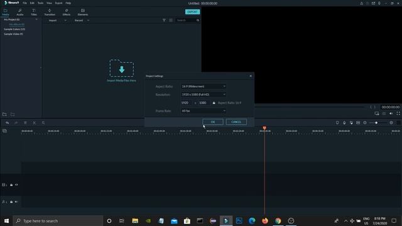Click the timeline Undo arrow
The height and width of the screenshot is (226, 402).
coord(7,123)
